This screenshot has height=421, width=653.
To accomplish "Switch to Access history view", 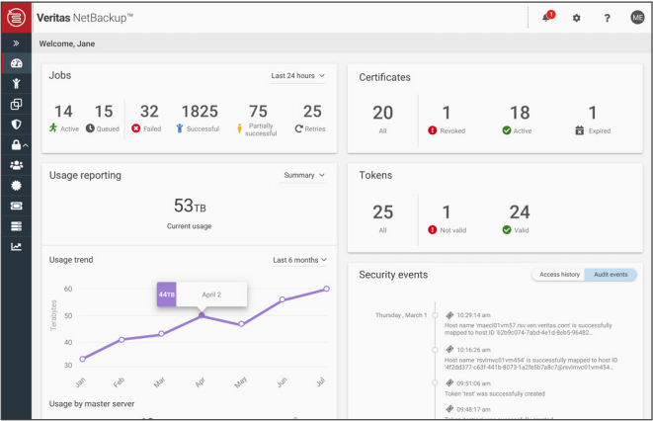I will pos(558,275).
